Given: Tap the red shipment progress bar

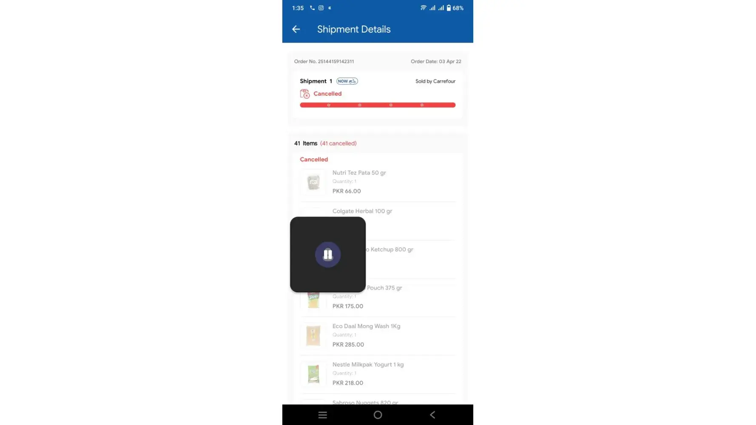Looking at the screenshot, I should pyautogui.click(x=378, y=105).
